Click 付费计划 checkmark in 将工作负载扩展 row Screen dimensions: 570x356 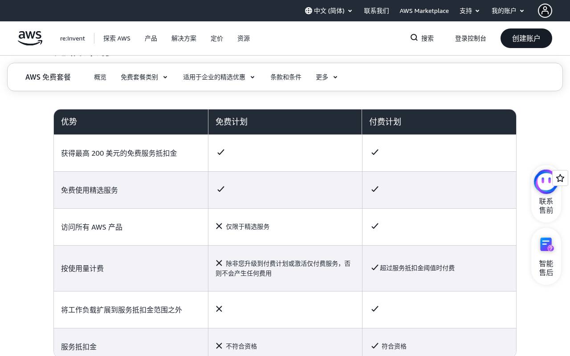click(x=375, y=309)
